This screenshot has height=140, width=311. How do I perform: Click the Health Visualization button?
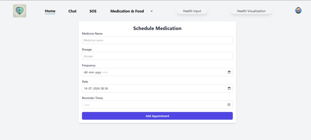tap(251, 11)
